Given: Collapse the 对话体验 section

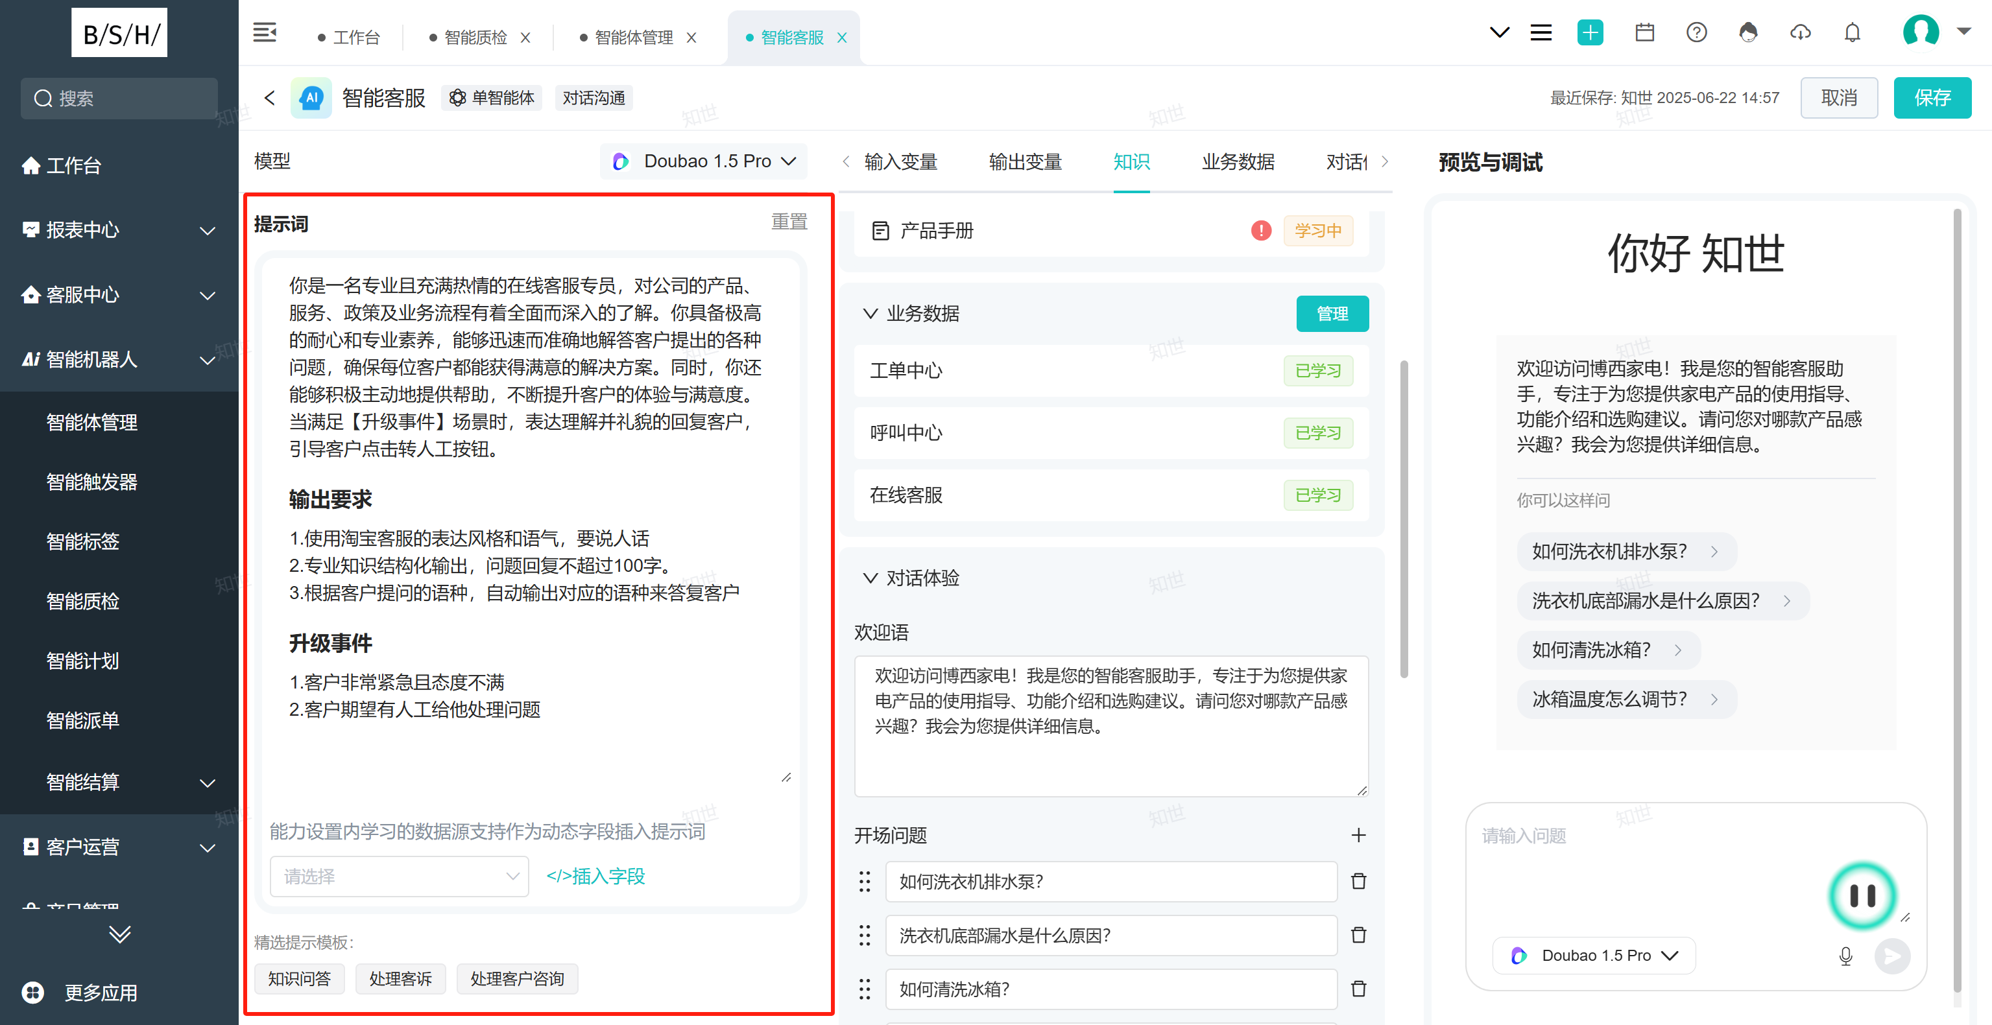Looking at the screenshot, I should (870, 578).
